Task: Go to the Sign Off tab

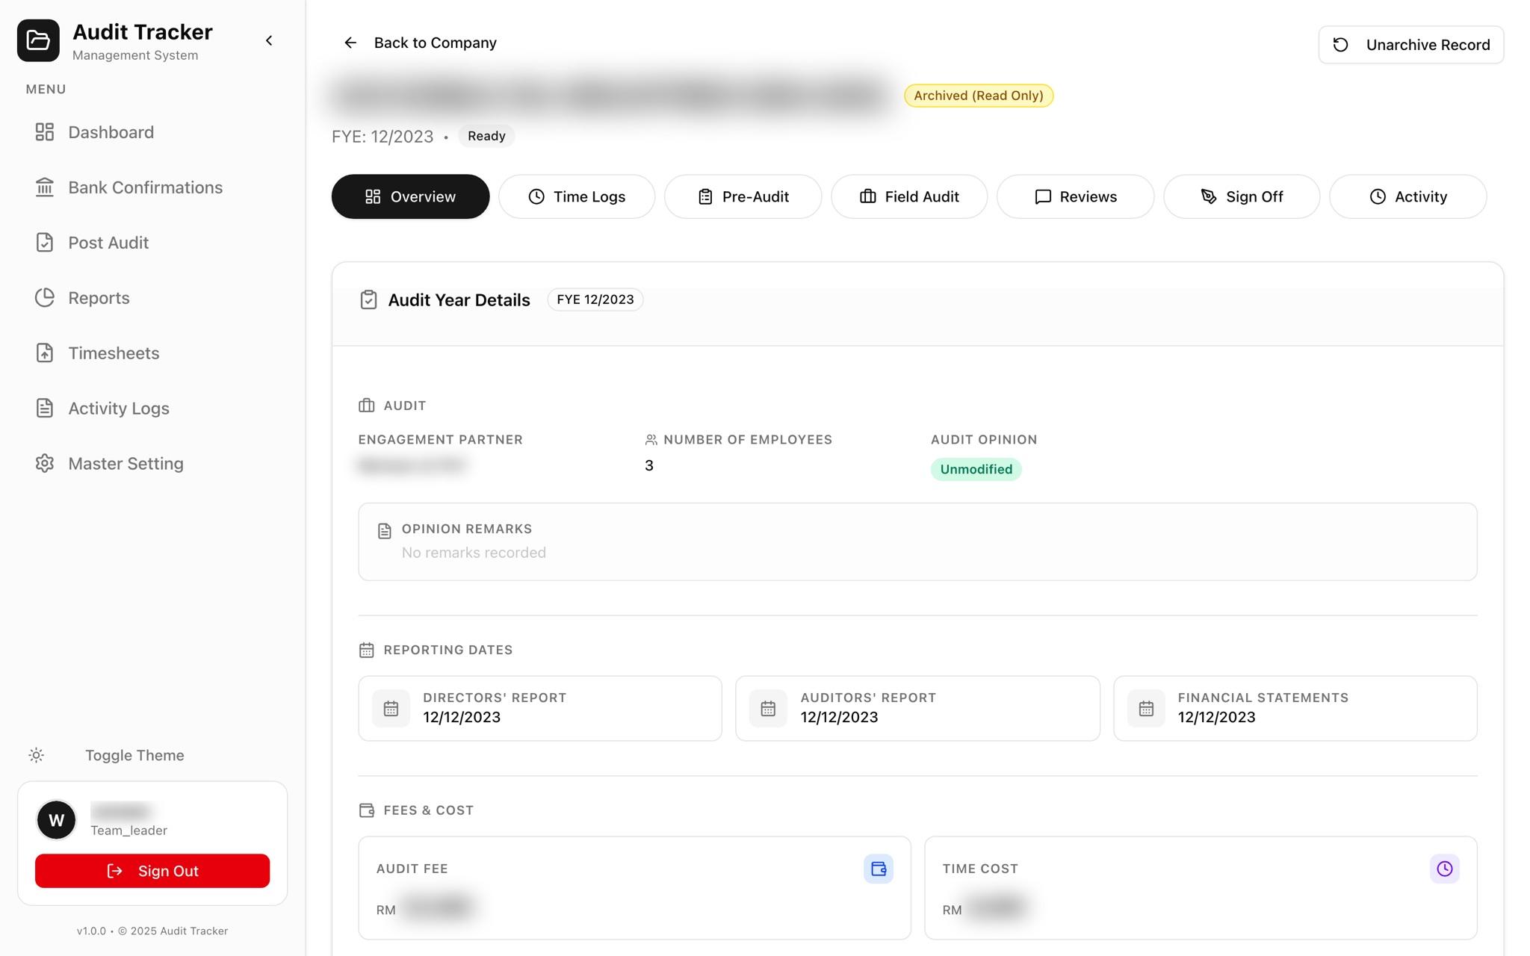Action: click(1242, 196)
